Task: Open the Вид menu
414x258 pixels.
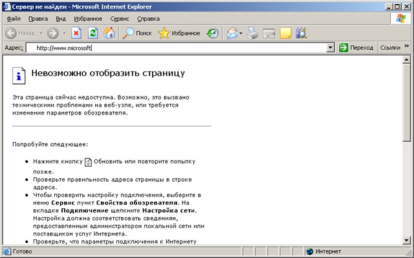Action: (x=61, y=19)
